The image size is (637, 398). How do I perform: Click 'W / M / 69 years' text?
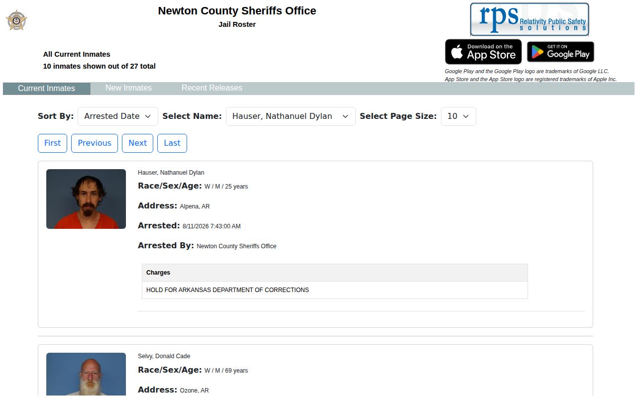(226, 371)
